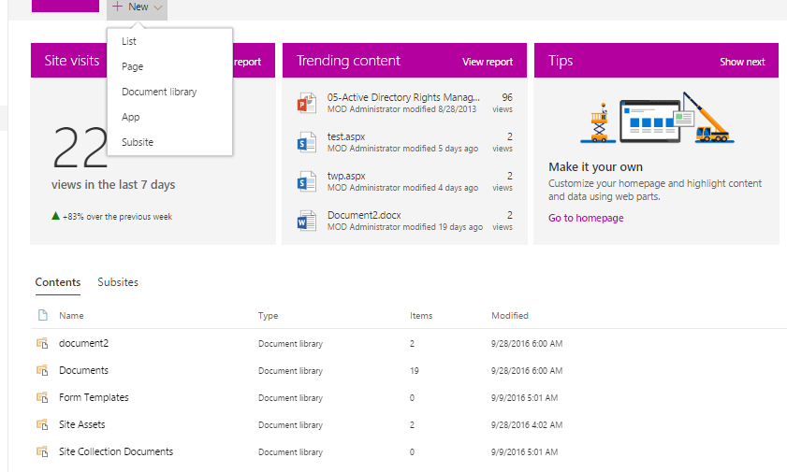The height and width of the screenshot is (472, 787).
Task: Click the PowerPoint icon for Active Directory file
Action: click(306, 103)
